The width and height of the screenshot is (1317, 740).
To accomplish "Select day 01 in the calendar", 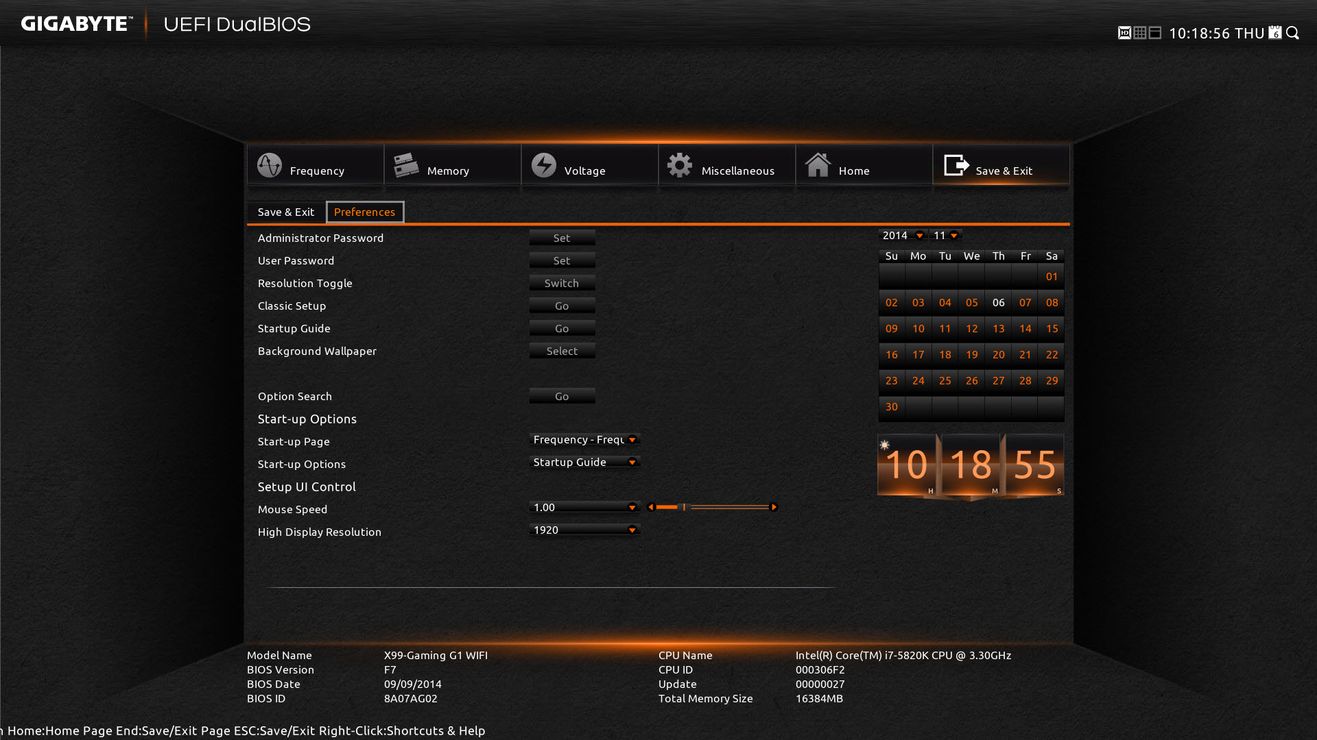I will click(x=1052, y=276).
